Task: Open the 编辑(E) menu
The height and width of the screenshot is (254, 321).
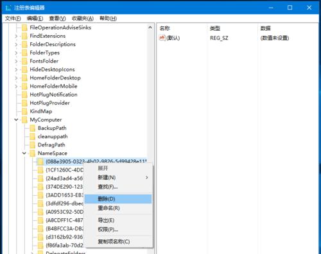Action: click(35, 19)
